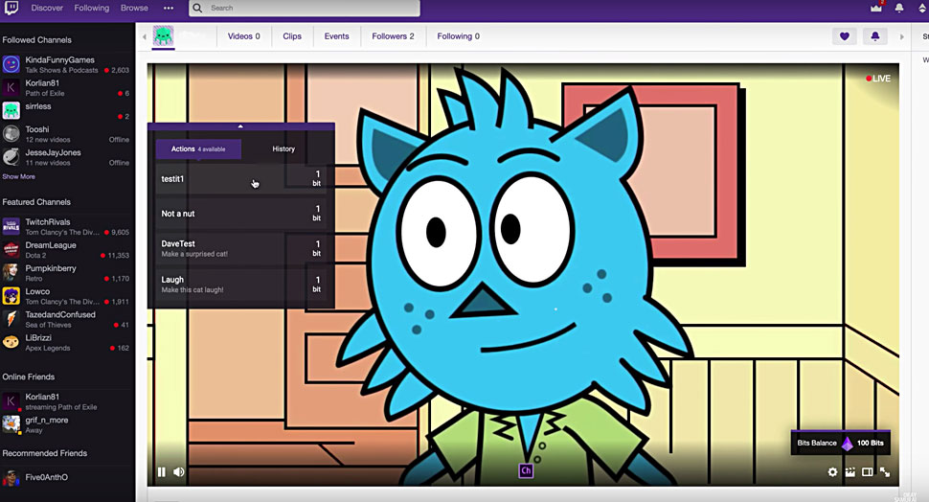
Task: Open the Following page
Action: point(92,9)
